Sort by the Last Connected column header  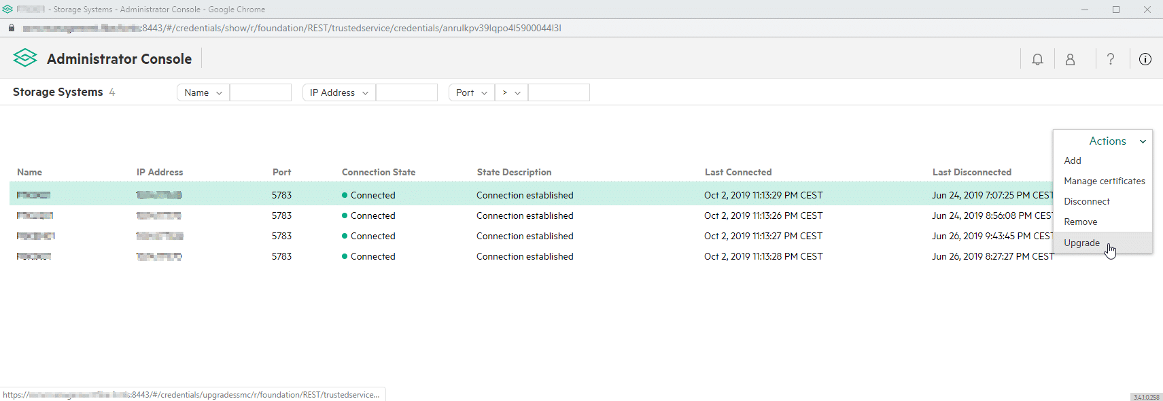(738, 172)
